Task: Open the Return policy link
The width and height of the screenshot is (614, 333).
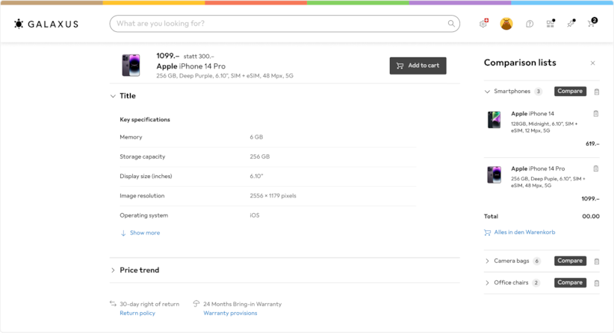Action: tap(137, 313)
